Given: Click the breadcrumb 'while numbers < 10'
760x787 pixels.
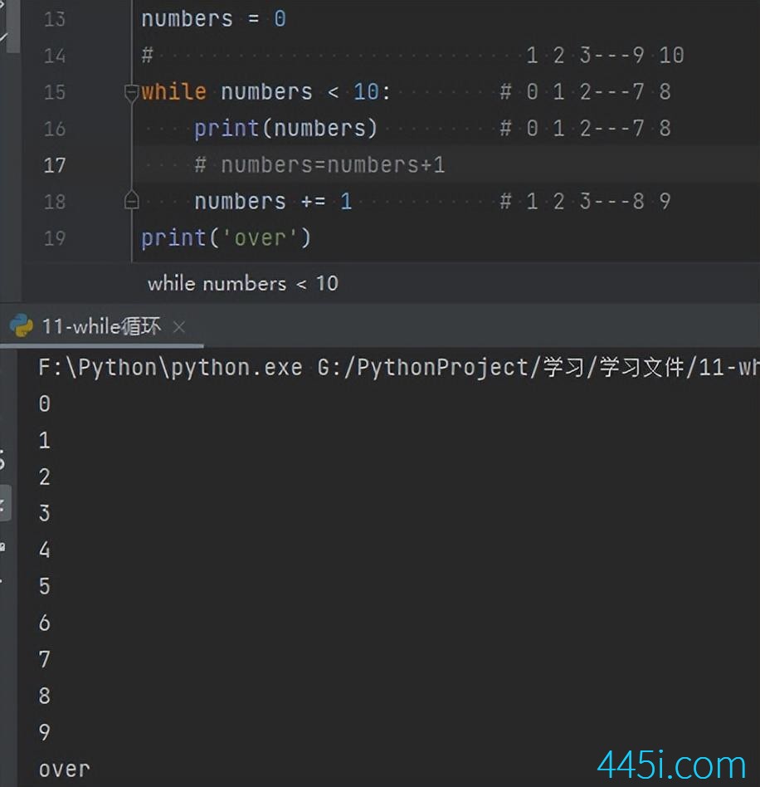Looking at the screenshot, I should tap(243, 284).
